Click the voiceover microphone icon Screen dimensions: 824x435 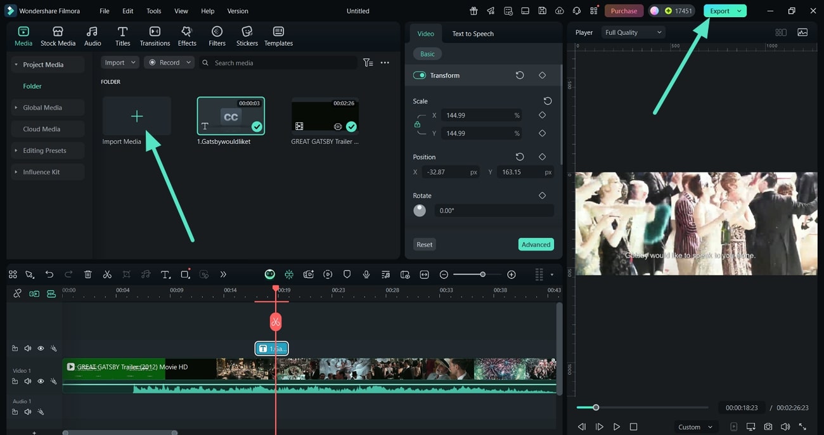click(x=366, y=275)
